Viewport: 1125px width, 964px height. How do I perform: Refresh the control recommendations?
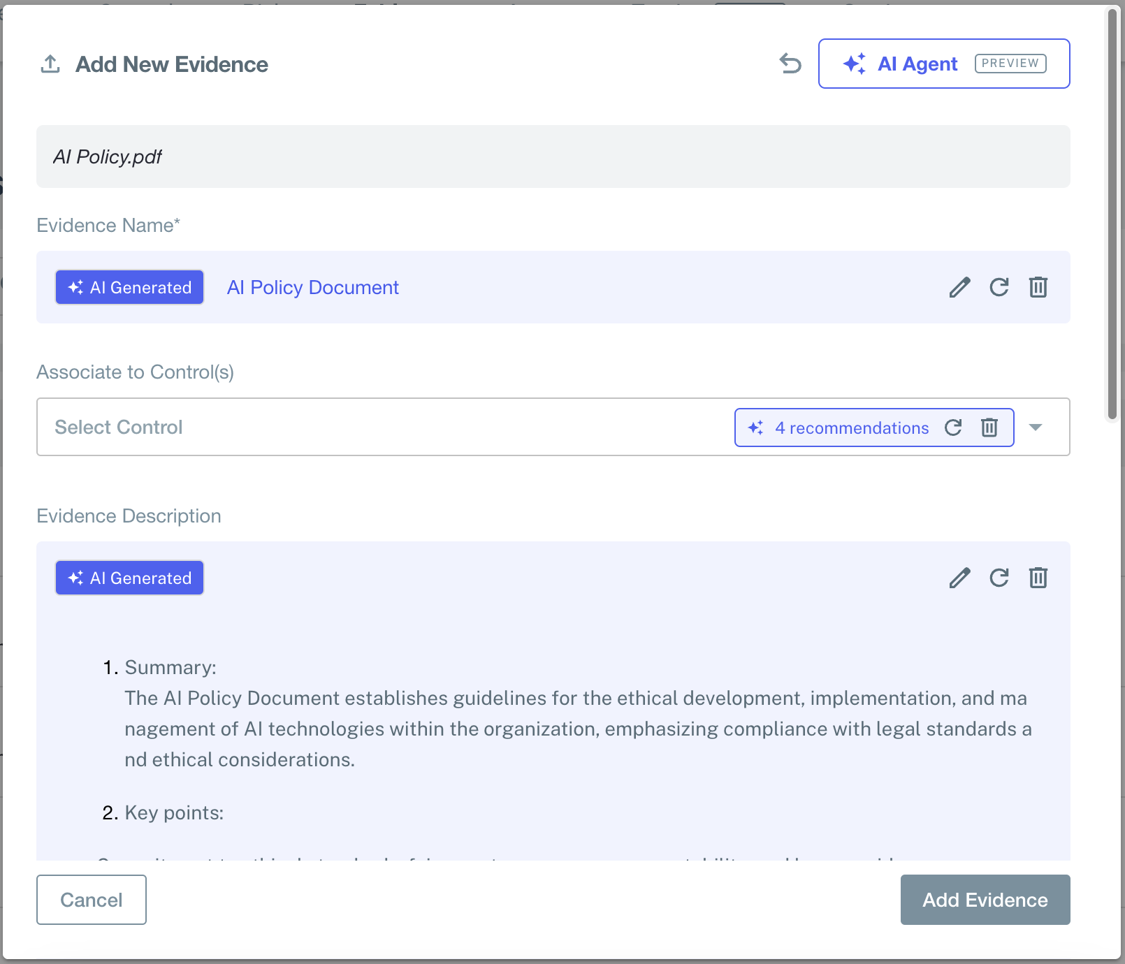(953, 428)
